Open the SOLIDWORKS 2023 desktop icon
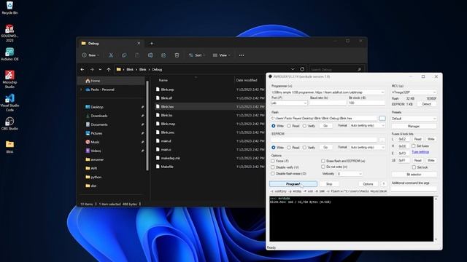Screen dimensions: 467x262 click(9, 33)
